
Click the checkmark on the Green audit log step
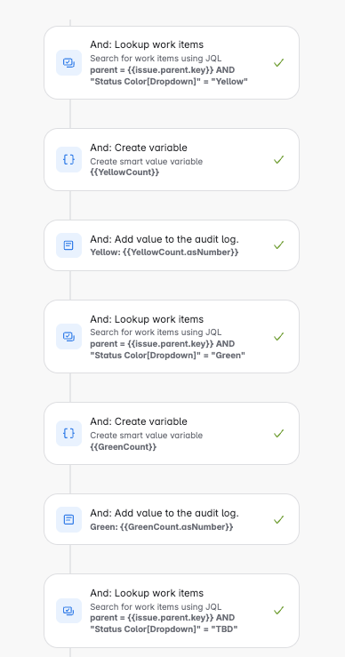click(x=279, y=519)
